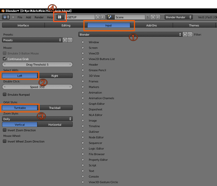Uncheck Continuous Grab
217x186 pixels.
point(5,59)
